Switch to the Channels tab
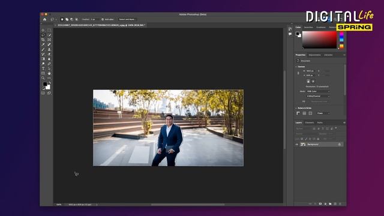Viewport: 384px width, 216px height. 310,122
